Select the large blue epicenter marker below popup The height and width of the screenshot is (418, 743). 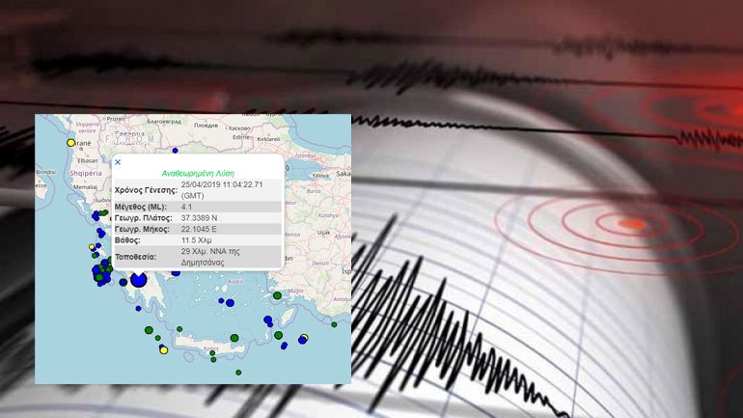(138, 280)
